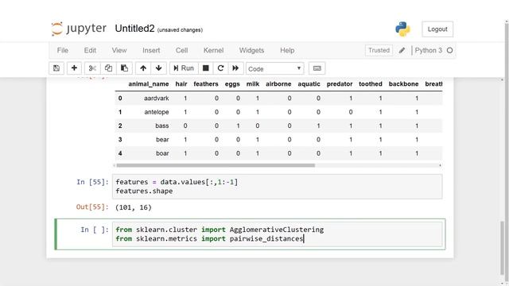Image resolution: width=509 pixels, height=286 pixels.
Task: Click the Trusted notebook button
Action: coord(379,50)
